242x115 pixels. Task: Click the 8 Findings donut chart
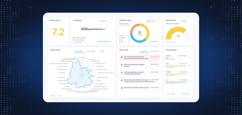[139, 33]
